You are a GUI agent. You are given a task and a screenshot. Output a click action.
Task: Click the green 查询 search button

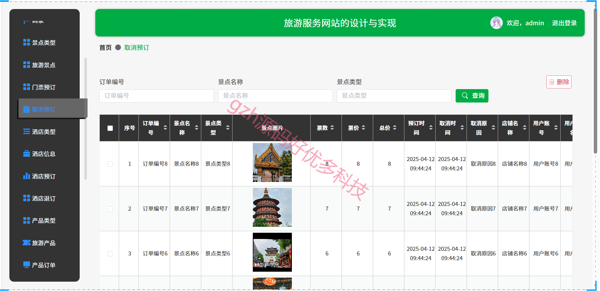click(472, 96)
